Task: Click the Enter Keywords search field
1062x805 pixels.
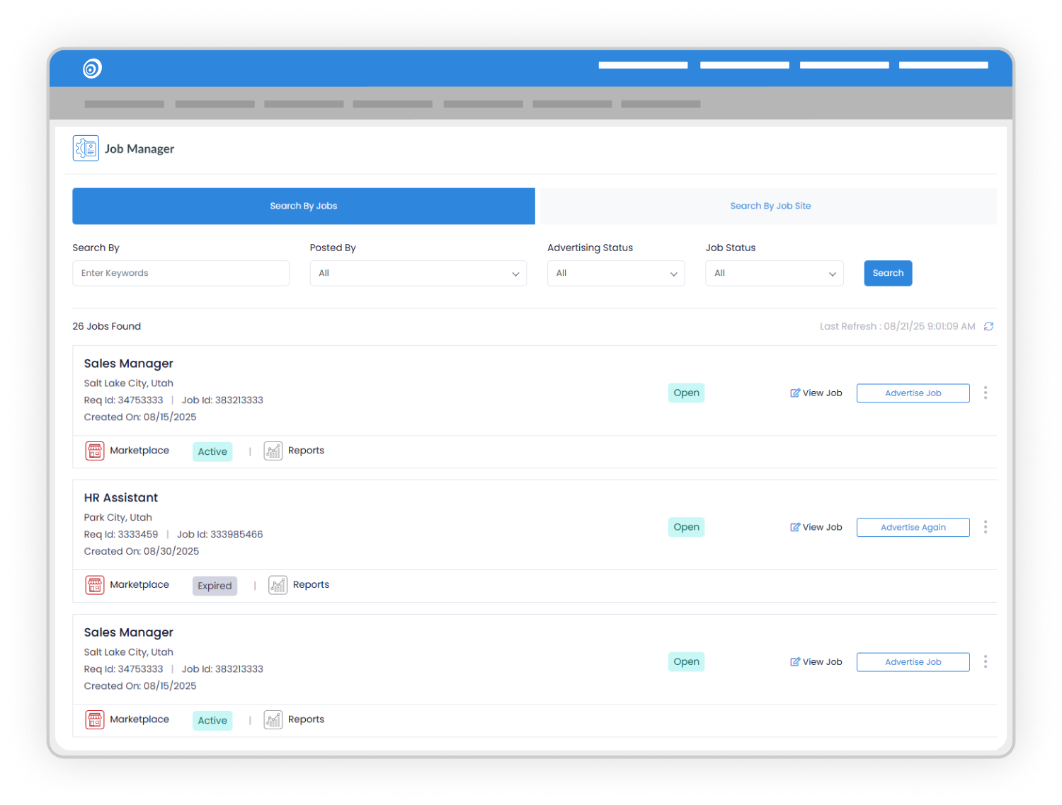Action: click(x=181, y=273)
